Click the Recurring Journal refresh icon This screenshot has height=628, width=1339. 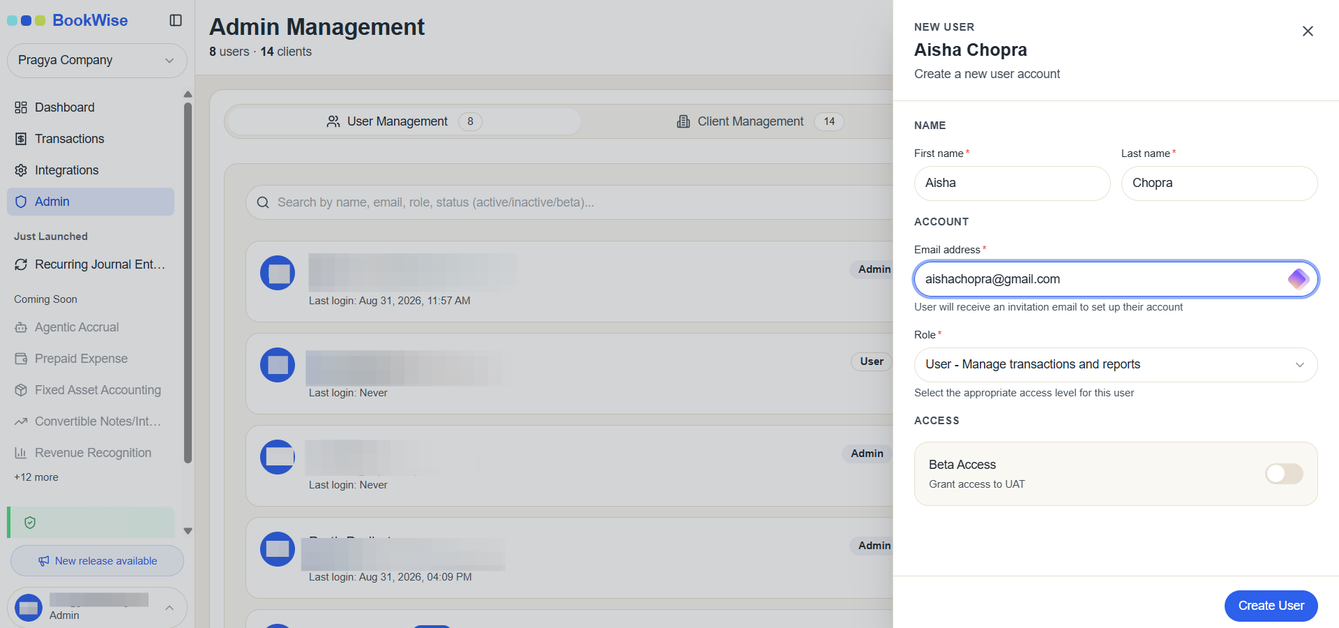(x=21, y=264)
